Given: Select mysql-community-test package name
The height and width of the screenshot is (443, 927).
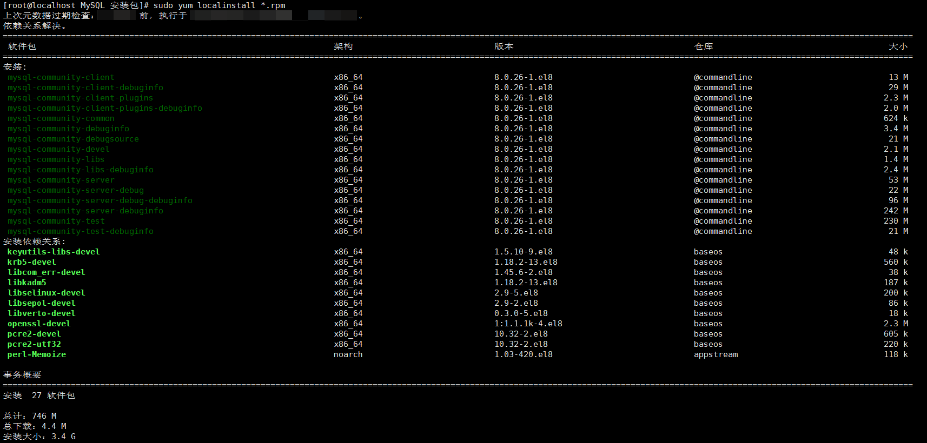Looking at the screenshot, I should coord(56,221).
